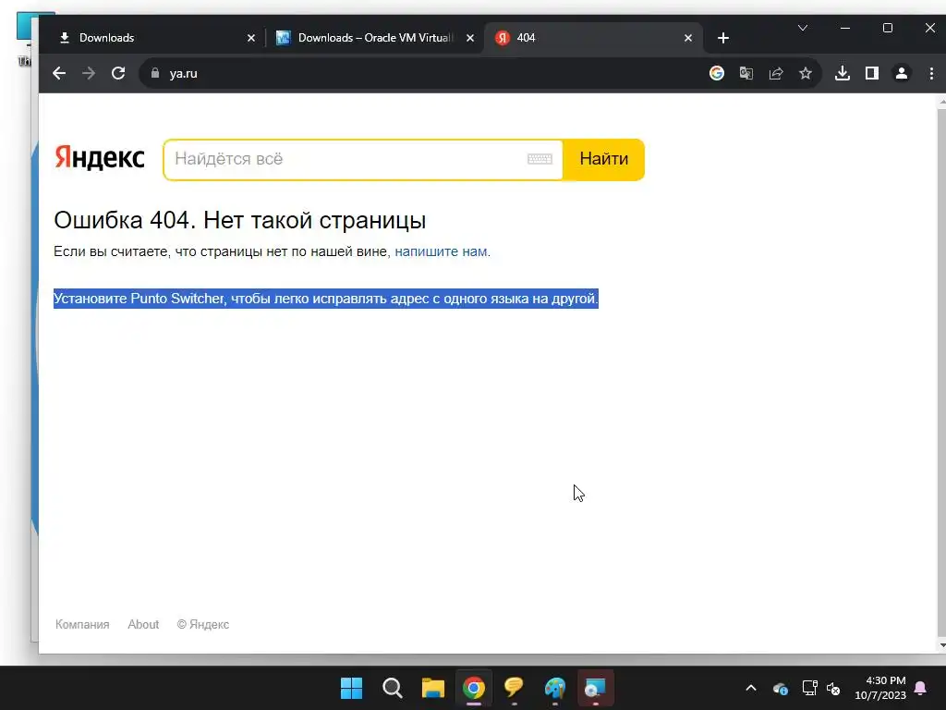Open a new tab with plus button

coord(722,38)
